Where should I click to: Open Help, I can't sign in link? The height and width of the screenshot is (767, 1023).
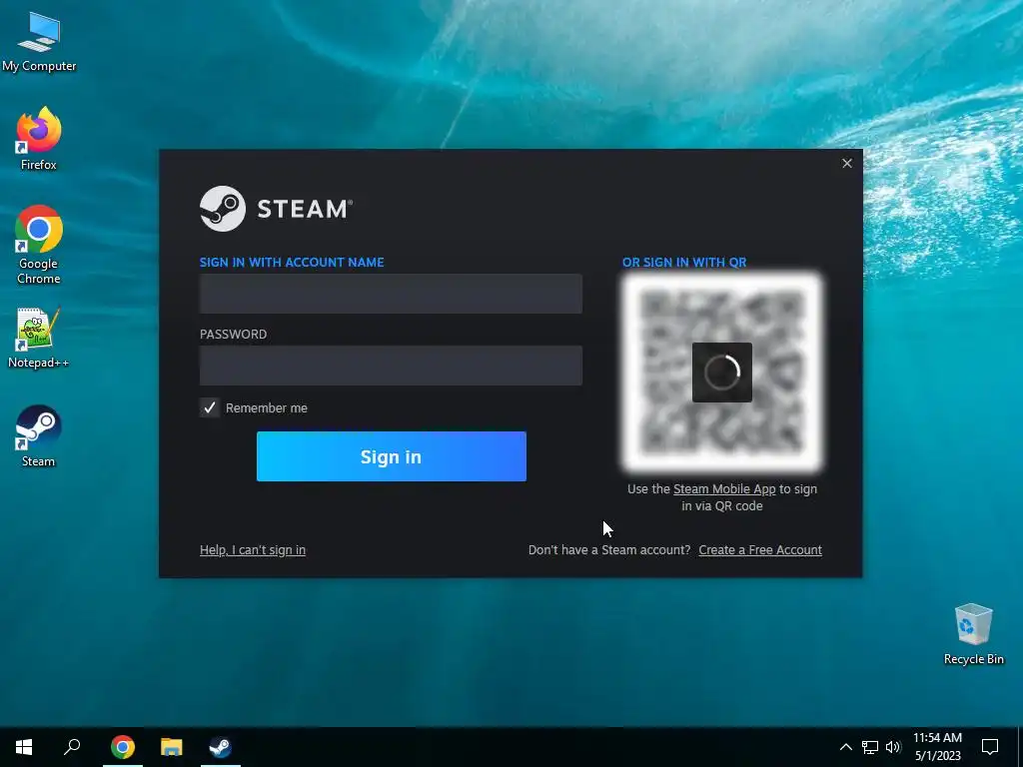coord(253,550)
